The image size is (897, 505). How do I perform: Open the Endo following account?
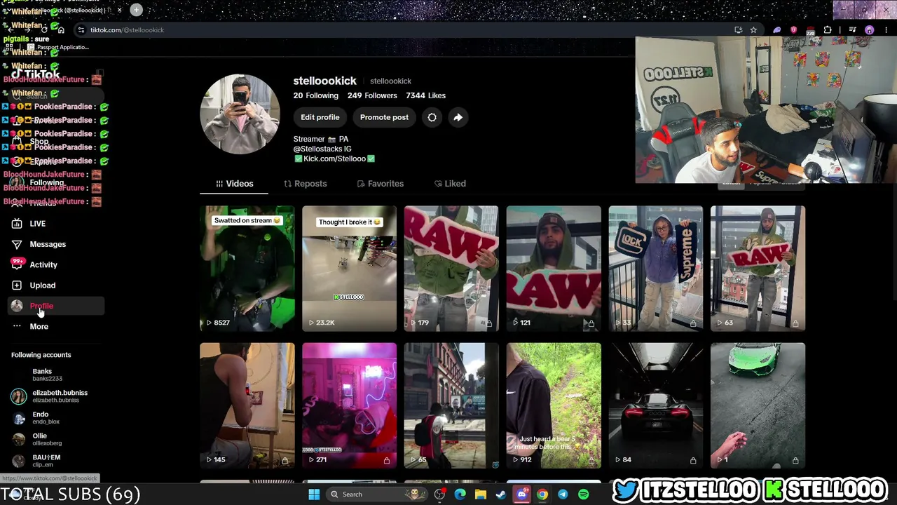pos(41,418)
